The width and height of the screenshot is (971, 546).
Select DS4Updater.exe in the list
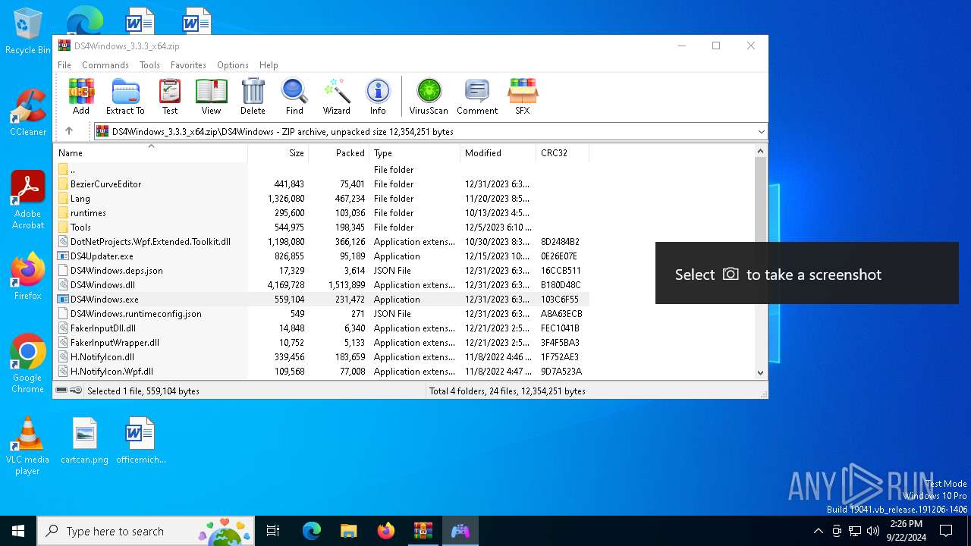coord(322,256)
